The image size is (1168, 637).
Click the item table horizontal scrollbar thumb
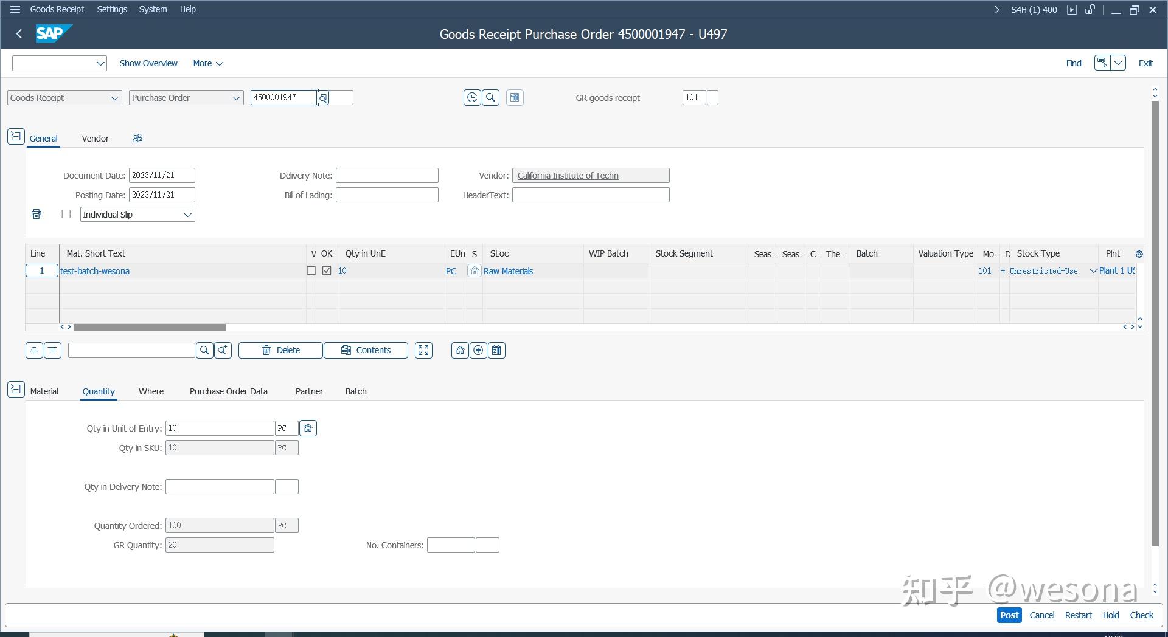pos(150,327)
